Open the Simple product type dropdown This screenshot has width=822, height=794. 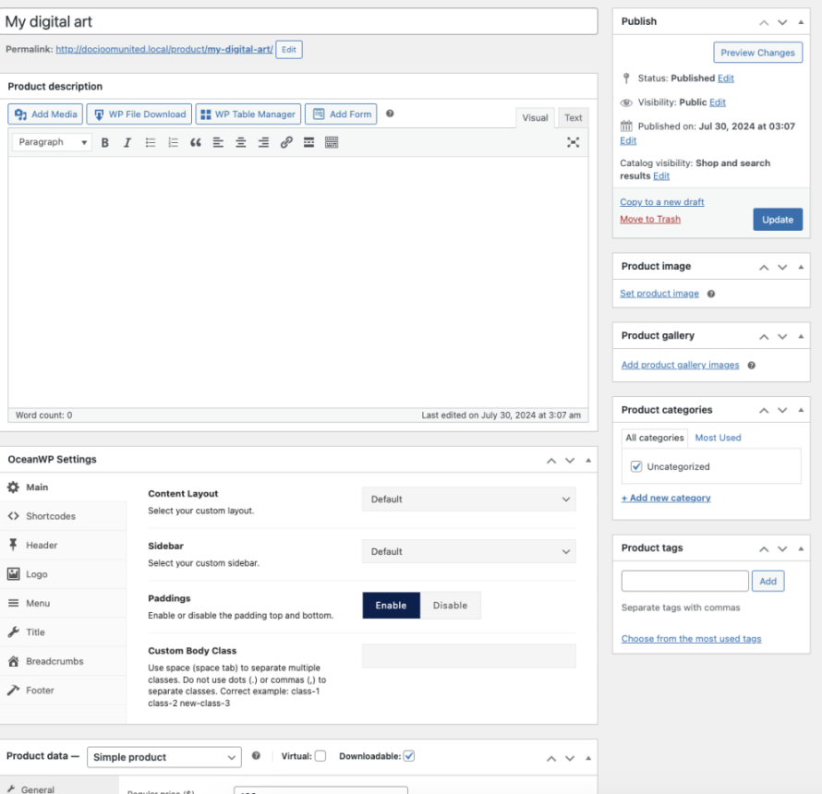point(164,757)
